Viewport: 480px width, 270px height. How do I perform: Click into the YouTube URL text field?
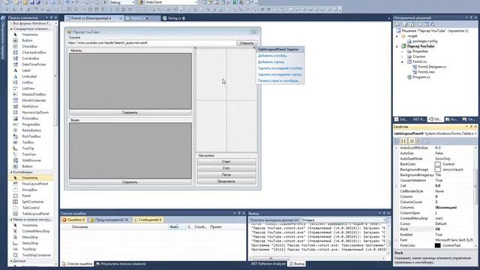(151, 43)
